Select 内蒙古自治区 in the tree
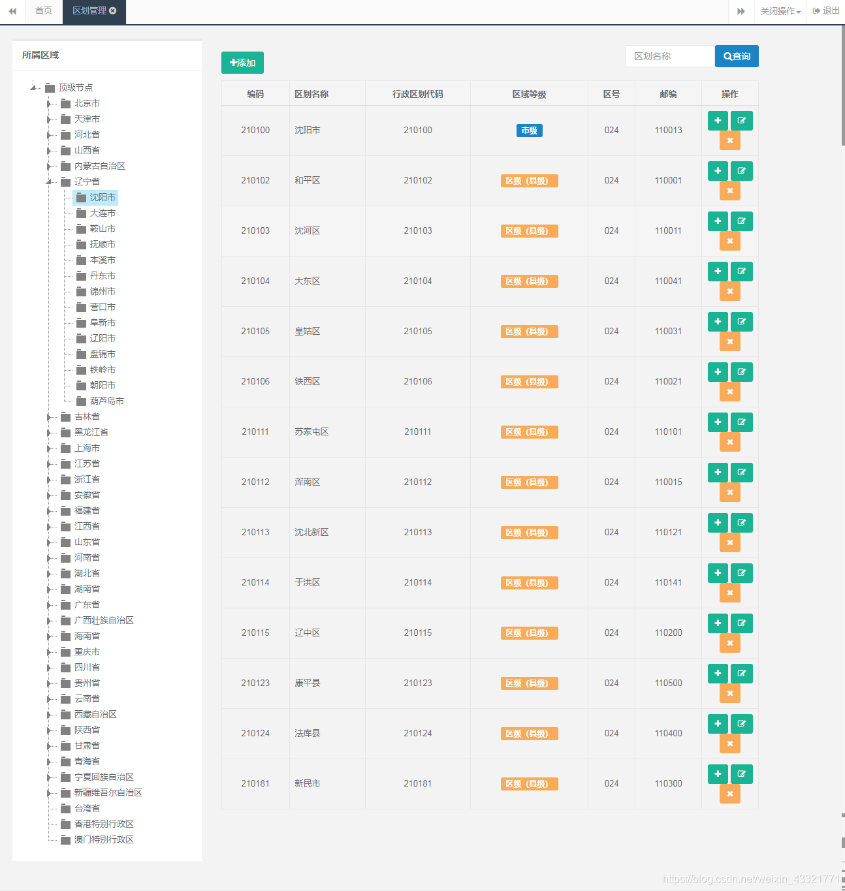Image resolution: width=845 pixels, height=891 pixels. [x=99, y=166]
